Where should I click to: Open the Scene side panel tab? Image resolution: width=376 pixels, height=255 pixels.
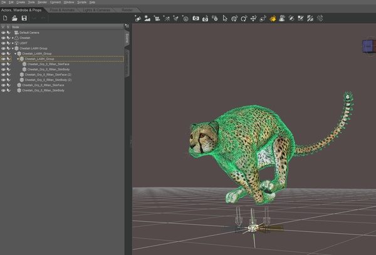tap(128, 38)
